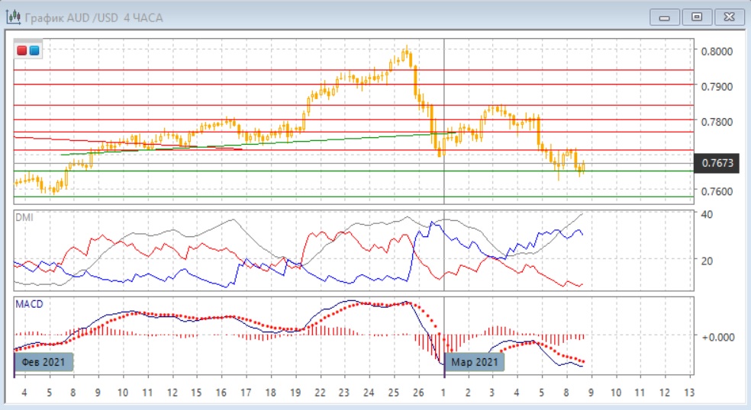Click date 19 on the time axis
Screen dimensions: 751x410
pos(295,392)
